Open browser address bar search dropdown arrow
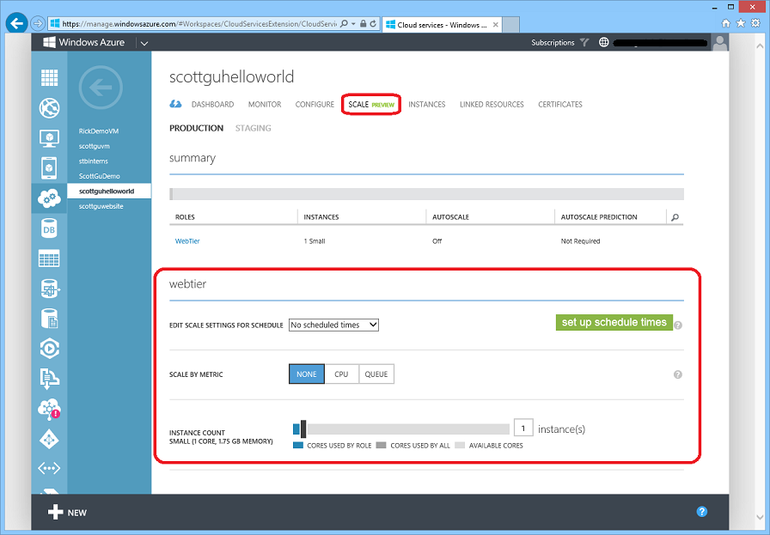 click(353, 23)
